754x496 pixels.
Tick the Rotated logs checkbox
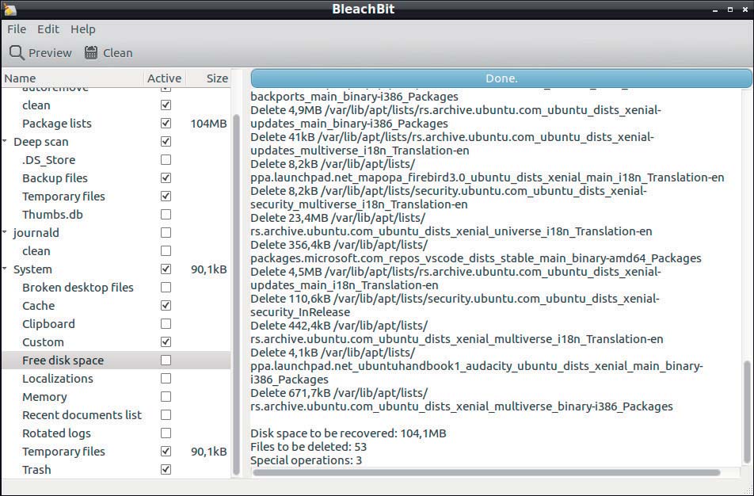pyautogui.click(x=166, y=433)
